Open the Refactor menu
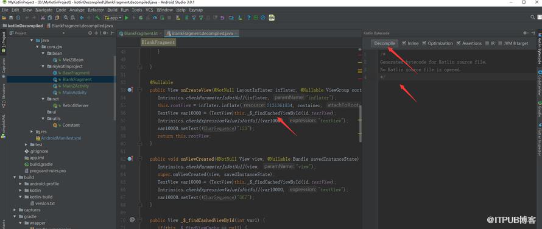This screenshot has width=542, height=229. (x=96, y=10)
